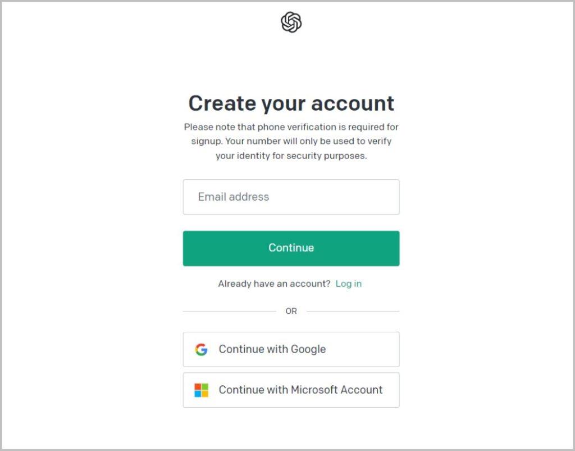Focus the Email address input field
Viewport: 575px width, 451px height.
(x=291, y=197)
